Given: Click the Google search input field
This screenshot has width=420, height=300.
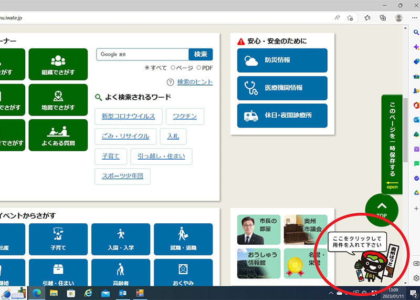Looking at the screenshot, I should (x=142, y=55).
